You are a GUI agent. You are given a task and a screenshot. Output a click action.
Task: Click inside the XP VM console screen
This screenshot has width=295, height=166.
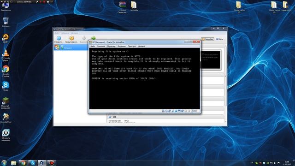coord(144,78)
